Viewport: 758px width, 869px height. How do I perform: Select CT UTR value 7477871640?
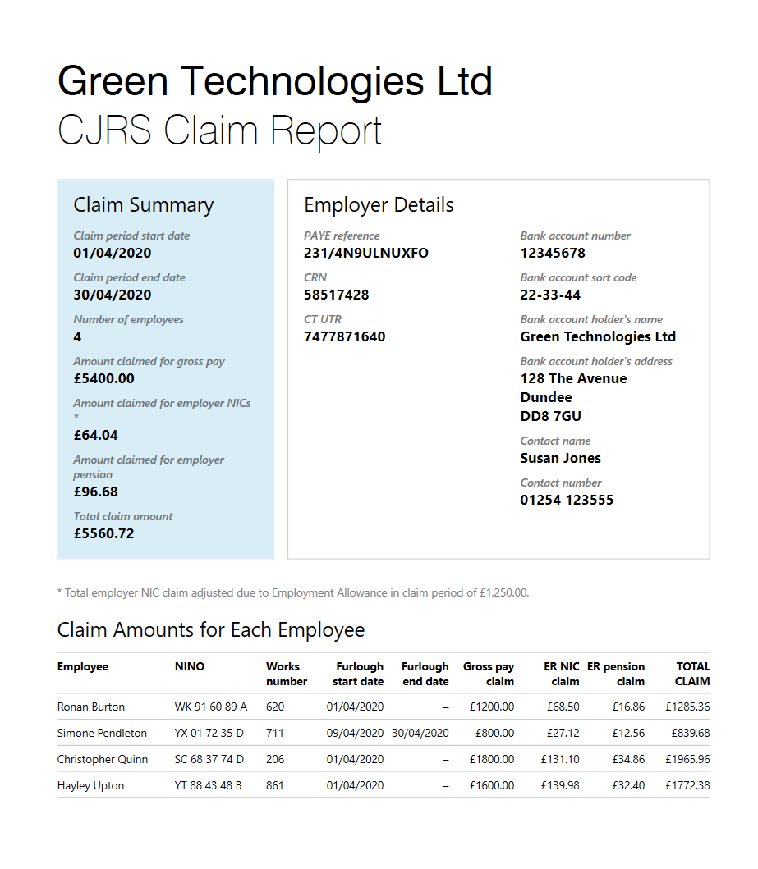pyautogui.click(x=344, y=337)
